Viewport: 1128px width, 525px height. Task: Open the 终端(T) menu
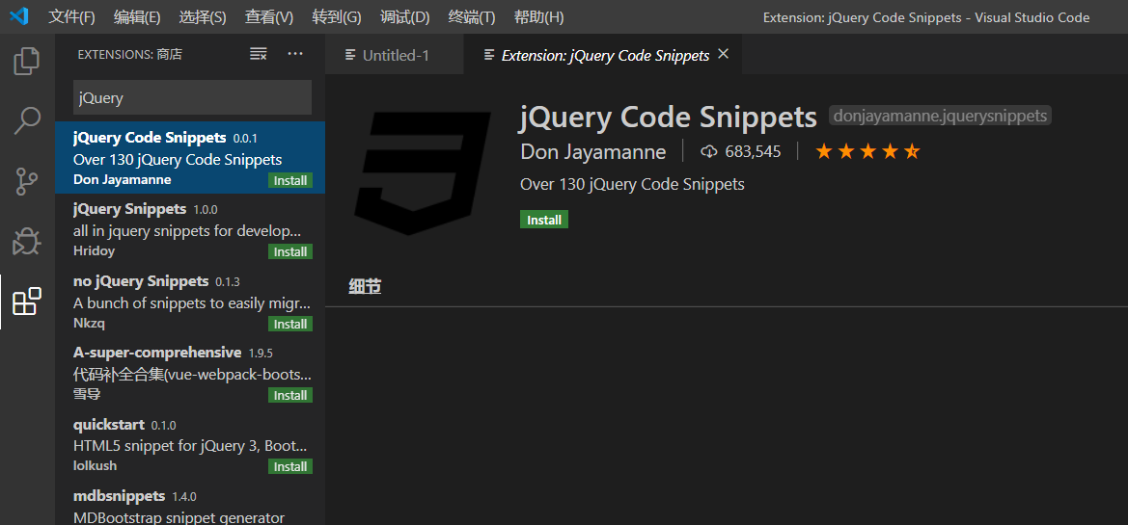(471, 17)
